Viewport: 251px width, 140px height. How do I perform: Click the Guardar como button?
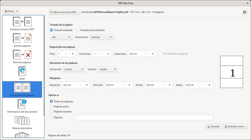(235, 126)
